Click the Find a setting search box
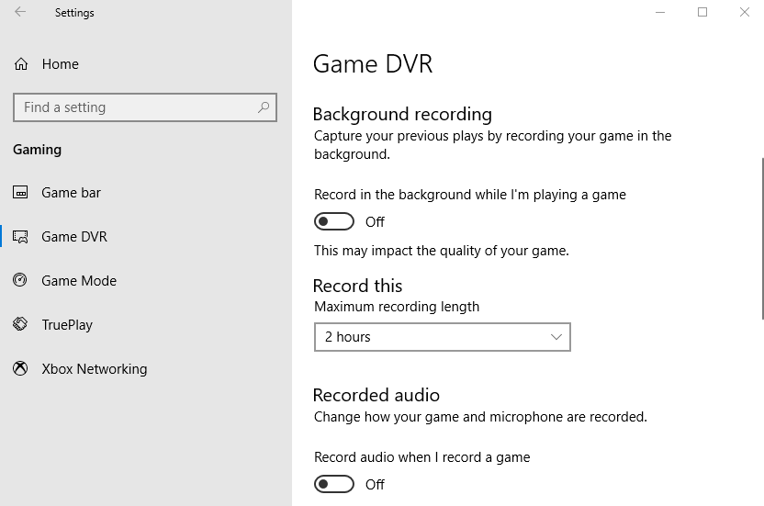Viewport: 764px width, 506px height. tap(145, 107)
